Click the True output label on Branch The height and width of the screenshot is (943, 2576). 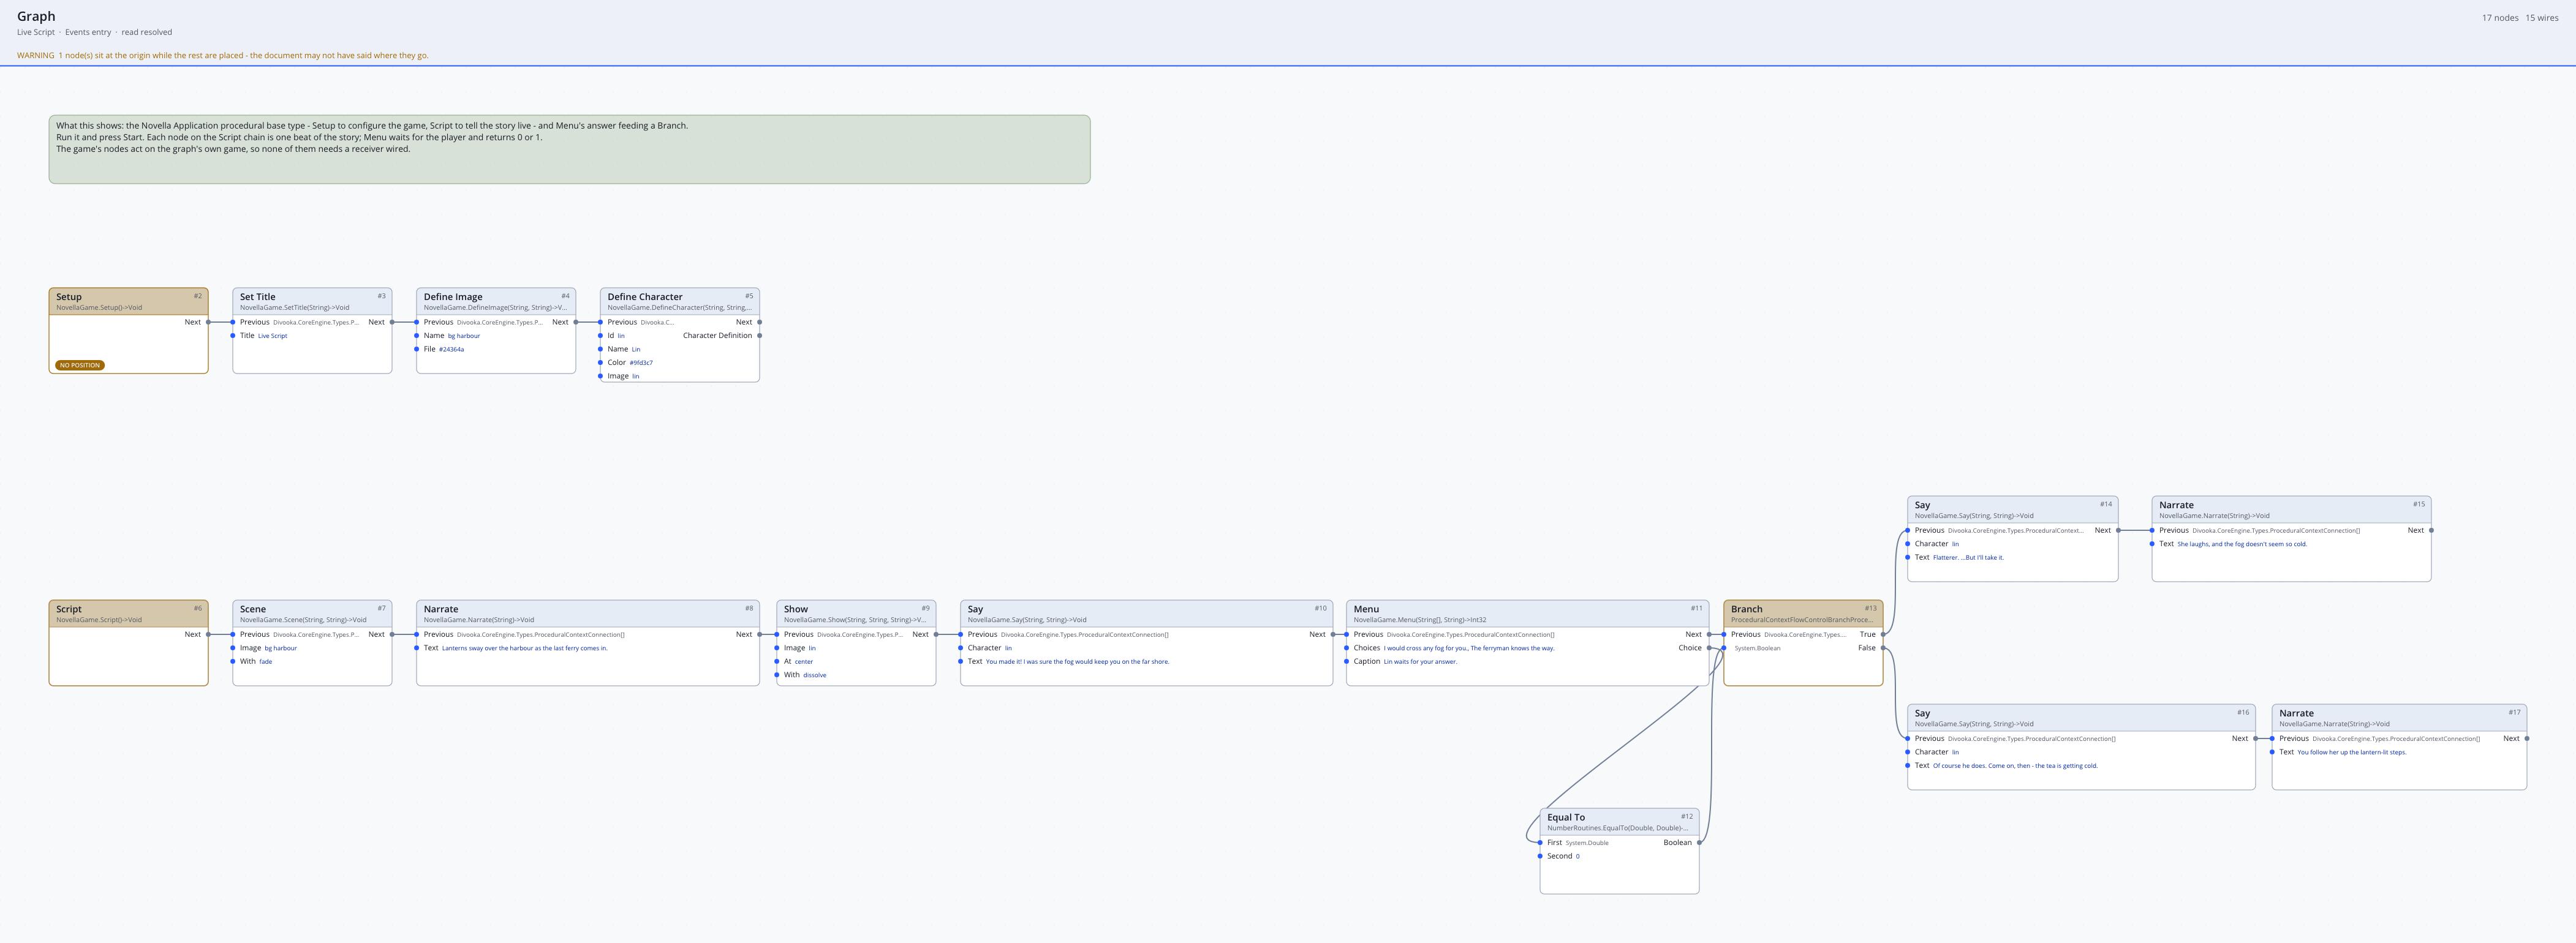pyautogui.click(x=1867, y=634)
